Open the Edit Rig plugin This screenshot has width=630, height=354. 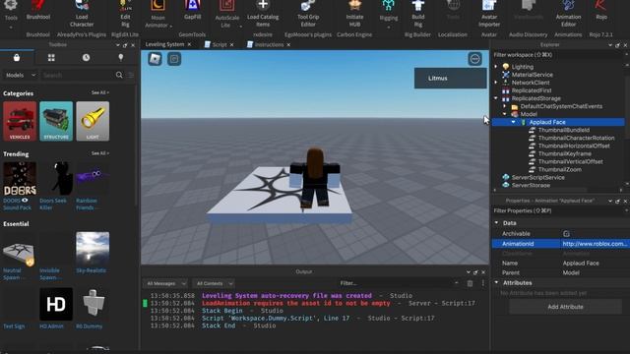pyautogui.click(x=125, y=13)
